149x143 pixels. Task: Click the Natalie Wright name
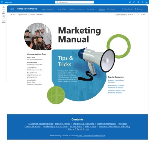32,62
